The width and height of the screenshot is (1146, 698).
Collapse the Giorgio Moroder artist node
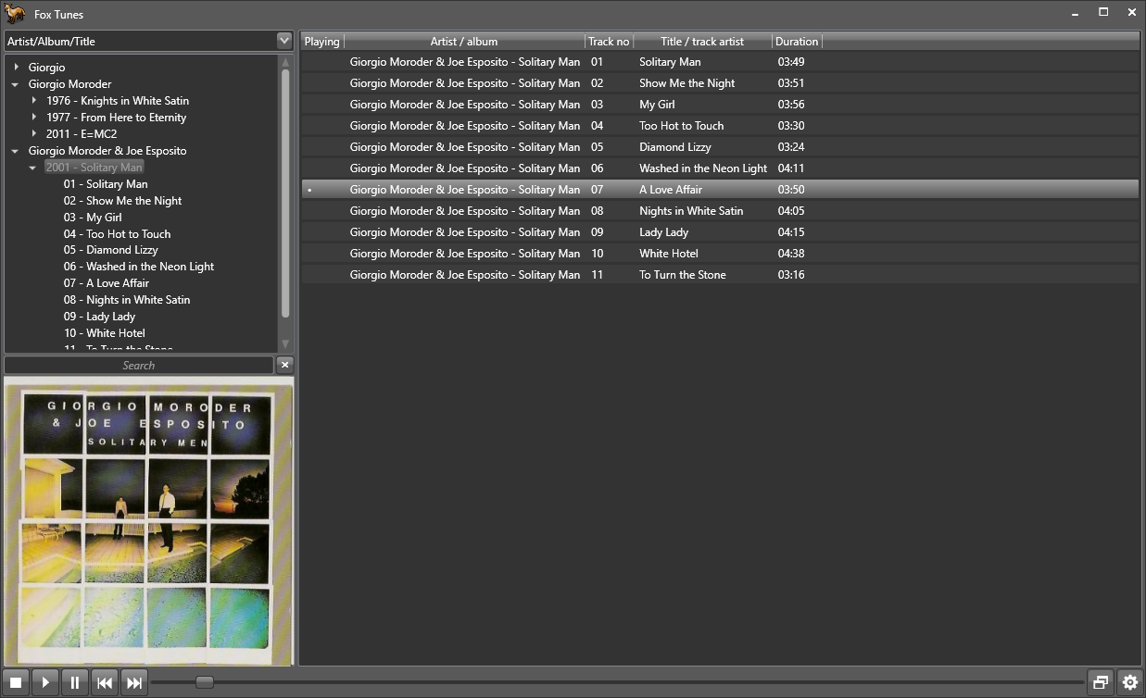16,84
